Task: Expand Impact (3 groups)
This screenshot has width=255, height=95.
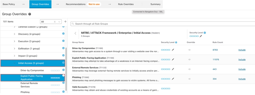Action: point(15,56)
